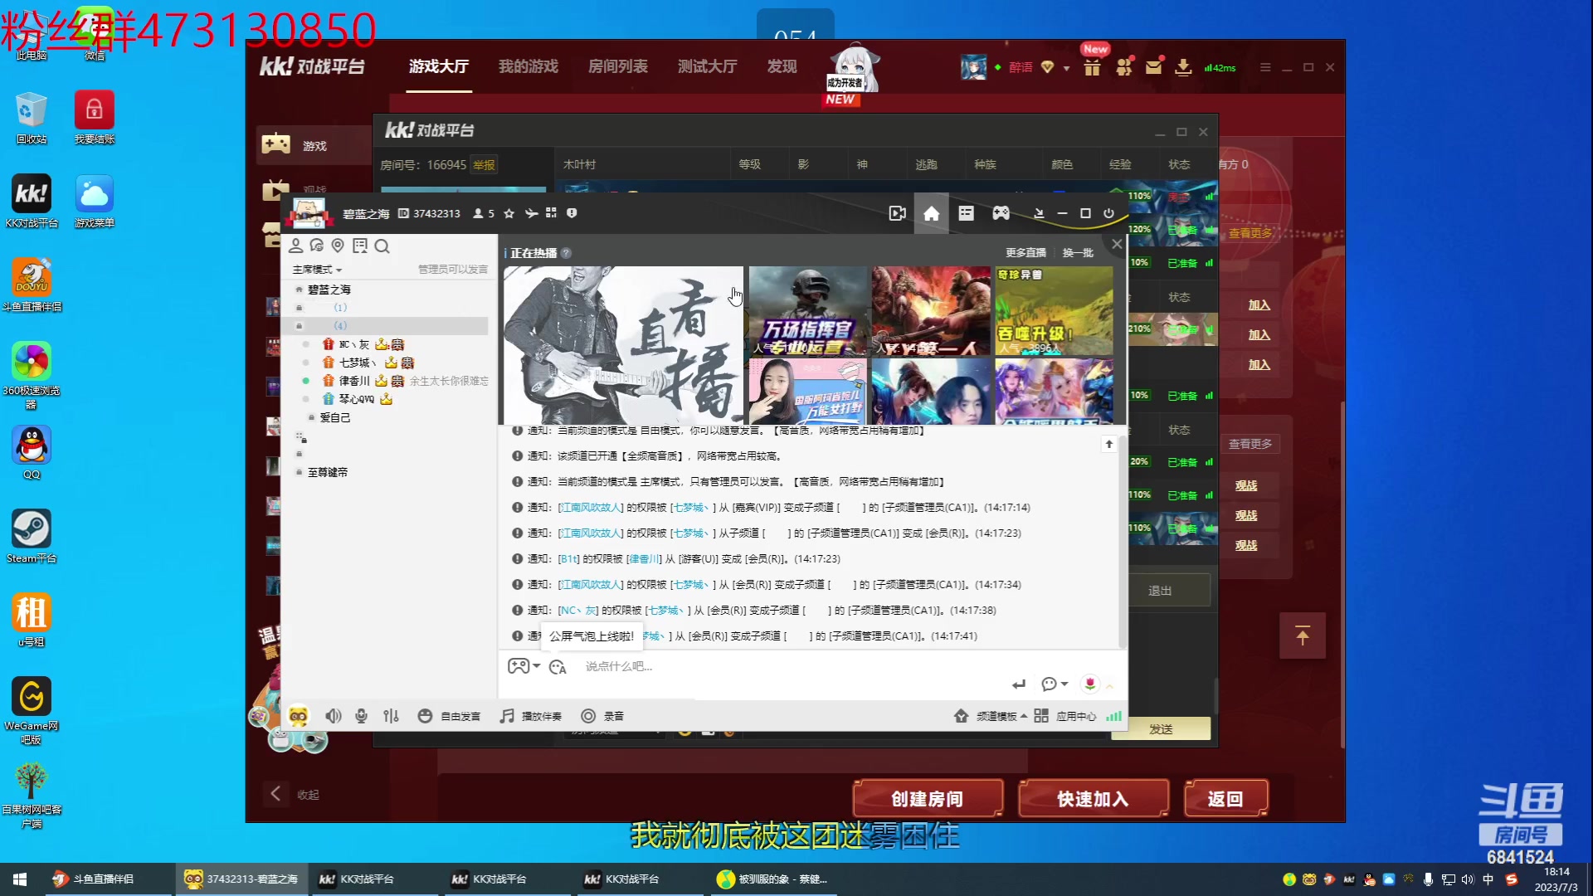Open the user profile icon above channel tree

[x=295, y=246]
